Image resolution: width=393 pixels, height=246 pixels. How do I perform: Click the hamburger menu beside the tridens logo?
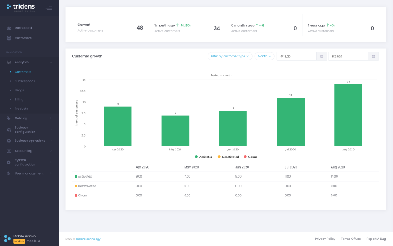point(50,8)
